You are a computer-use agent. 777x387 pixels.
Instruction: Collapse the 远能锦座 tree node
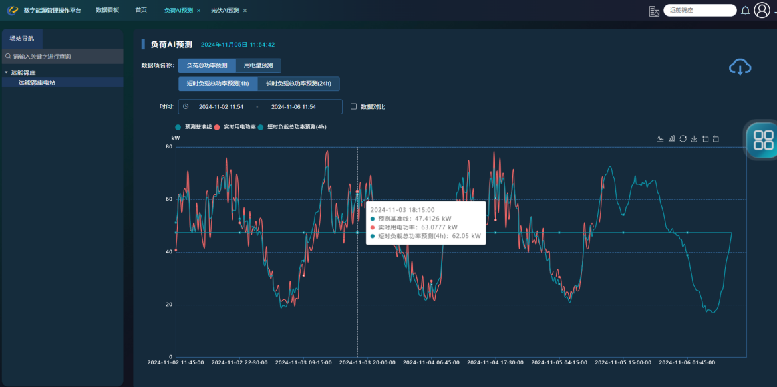tap(6, 72)
